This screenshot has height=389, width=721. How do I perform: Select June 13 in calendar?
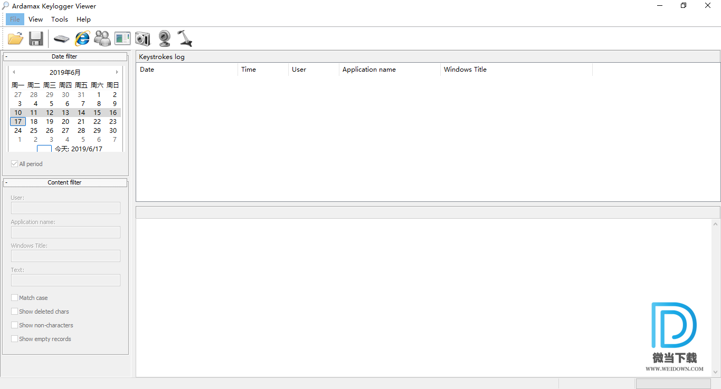coord(65,113)
